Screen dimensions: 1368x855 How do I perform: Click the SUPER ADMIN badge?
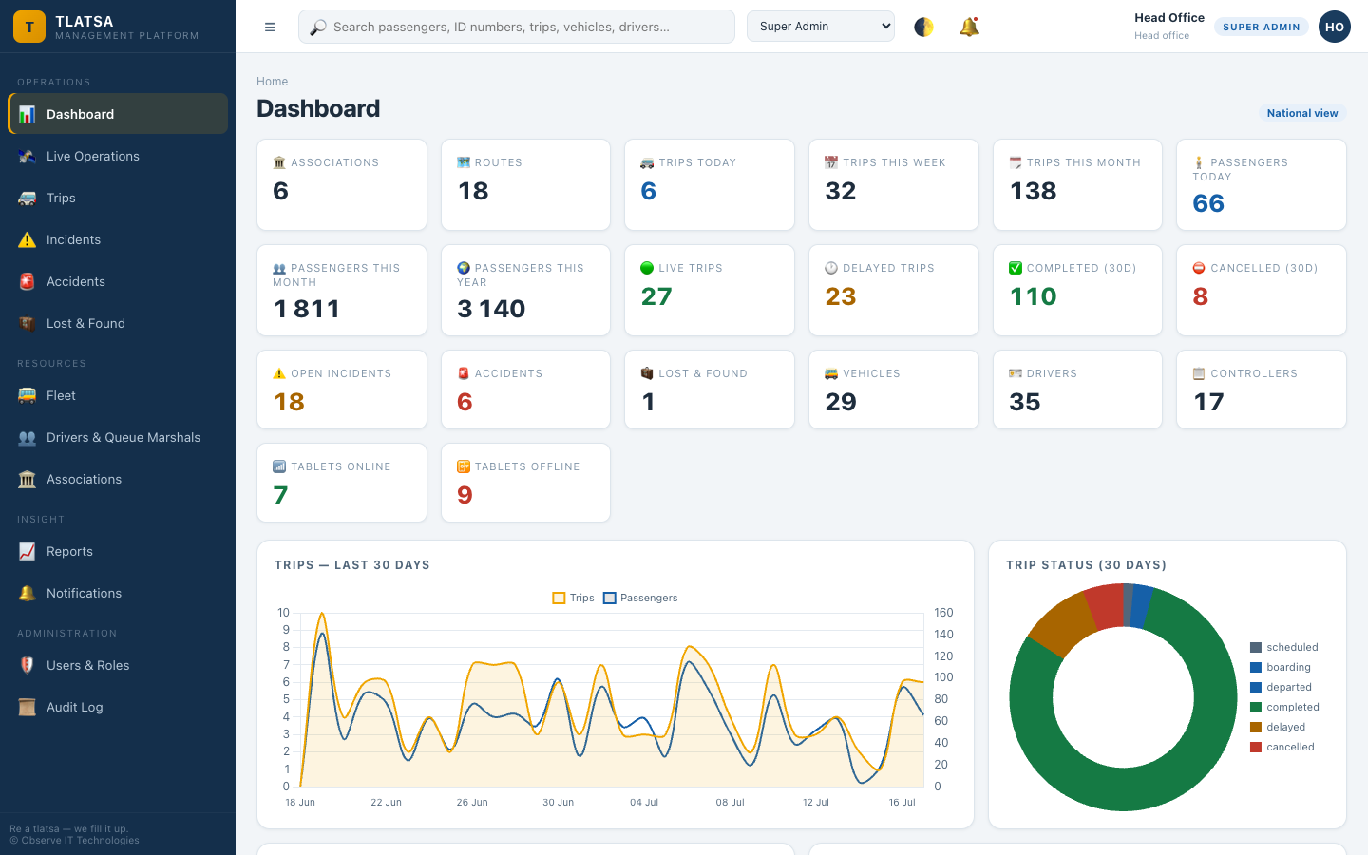point(1262,27)
